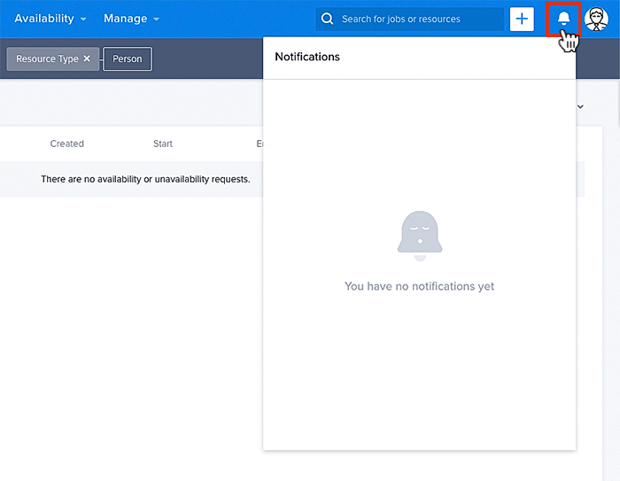Image resolution: width=620 pixels, height=481 pixels.
Task: Click the partially hidden column header after Start
Action: pyautogui.click(x=259, y=144)
